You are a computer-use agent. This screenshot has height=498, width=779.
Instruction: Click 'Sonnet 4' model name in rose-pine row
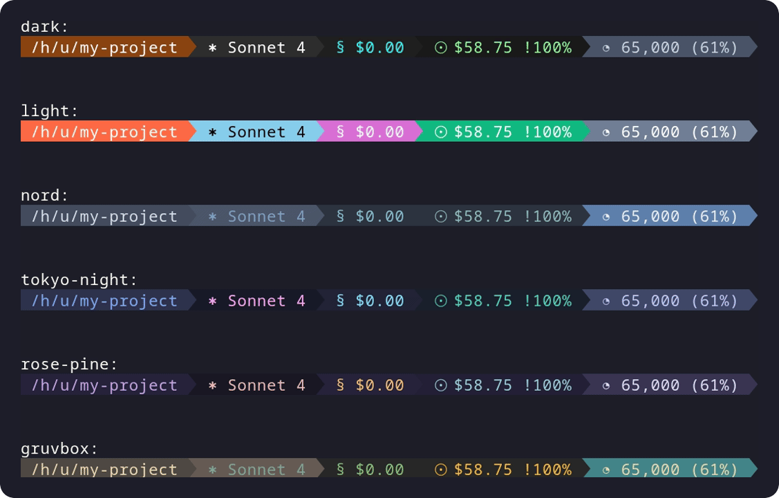(x=267, y=386)
